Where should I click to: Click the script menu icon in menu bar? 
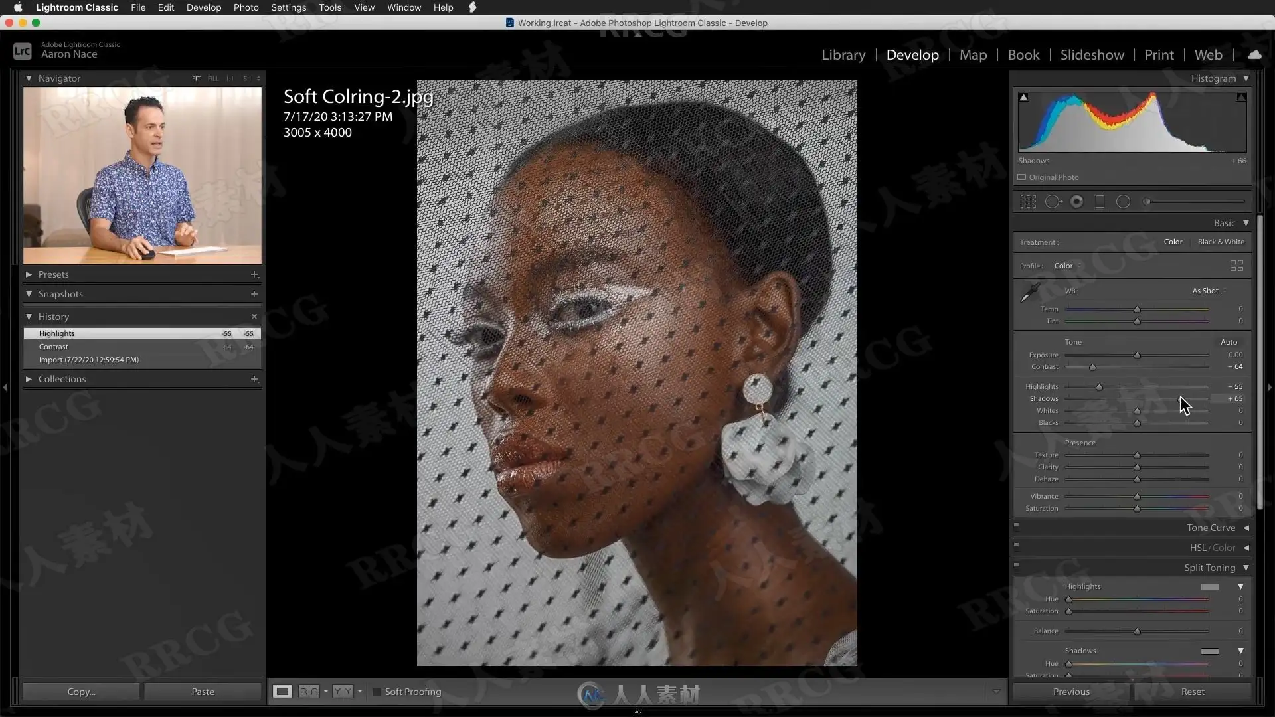click(473, 7)
